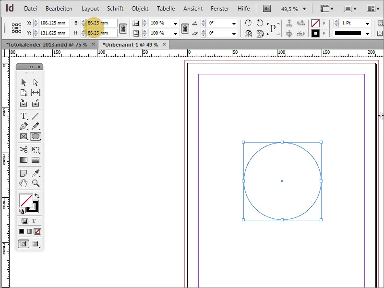The image size is (384, 288).
Task: Open the stroke weight dropdown showing 1 Pt
Action: [x=368, y=22]
